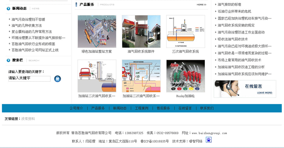Click the round blue search button
This screenshot has height=148, width=284.
[58, 79]
